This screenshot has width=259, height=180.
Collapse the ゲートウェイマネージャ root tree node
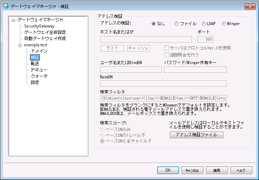tap(14, 20)
